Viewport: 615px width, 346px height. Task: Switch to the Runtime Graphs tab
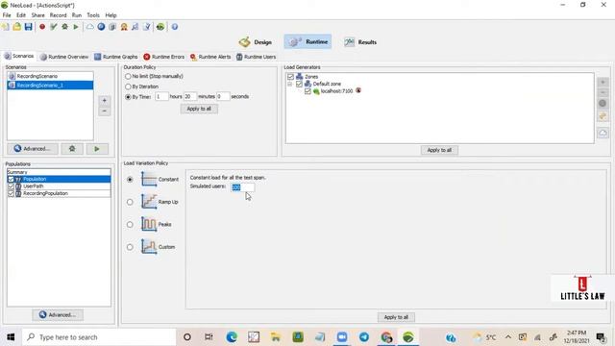click(116, 57)
